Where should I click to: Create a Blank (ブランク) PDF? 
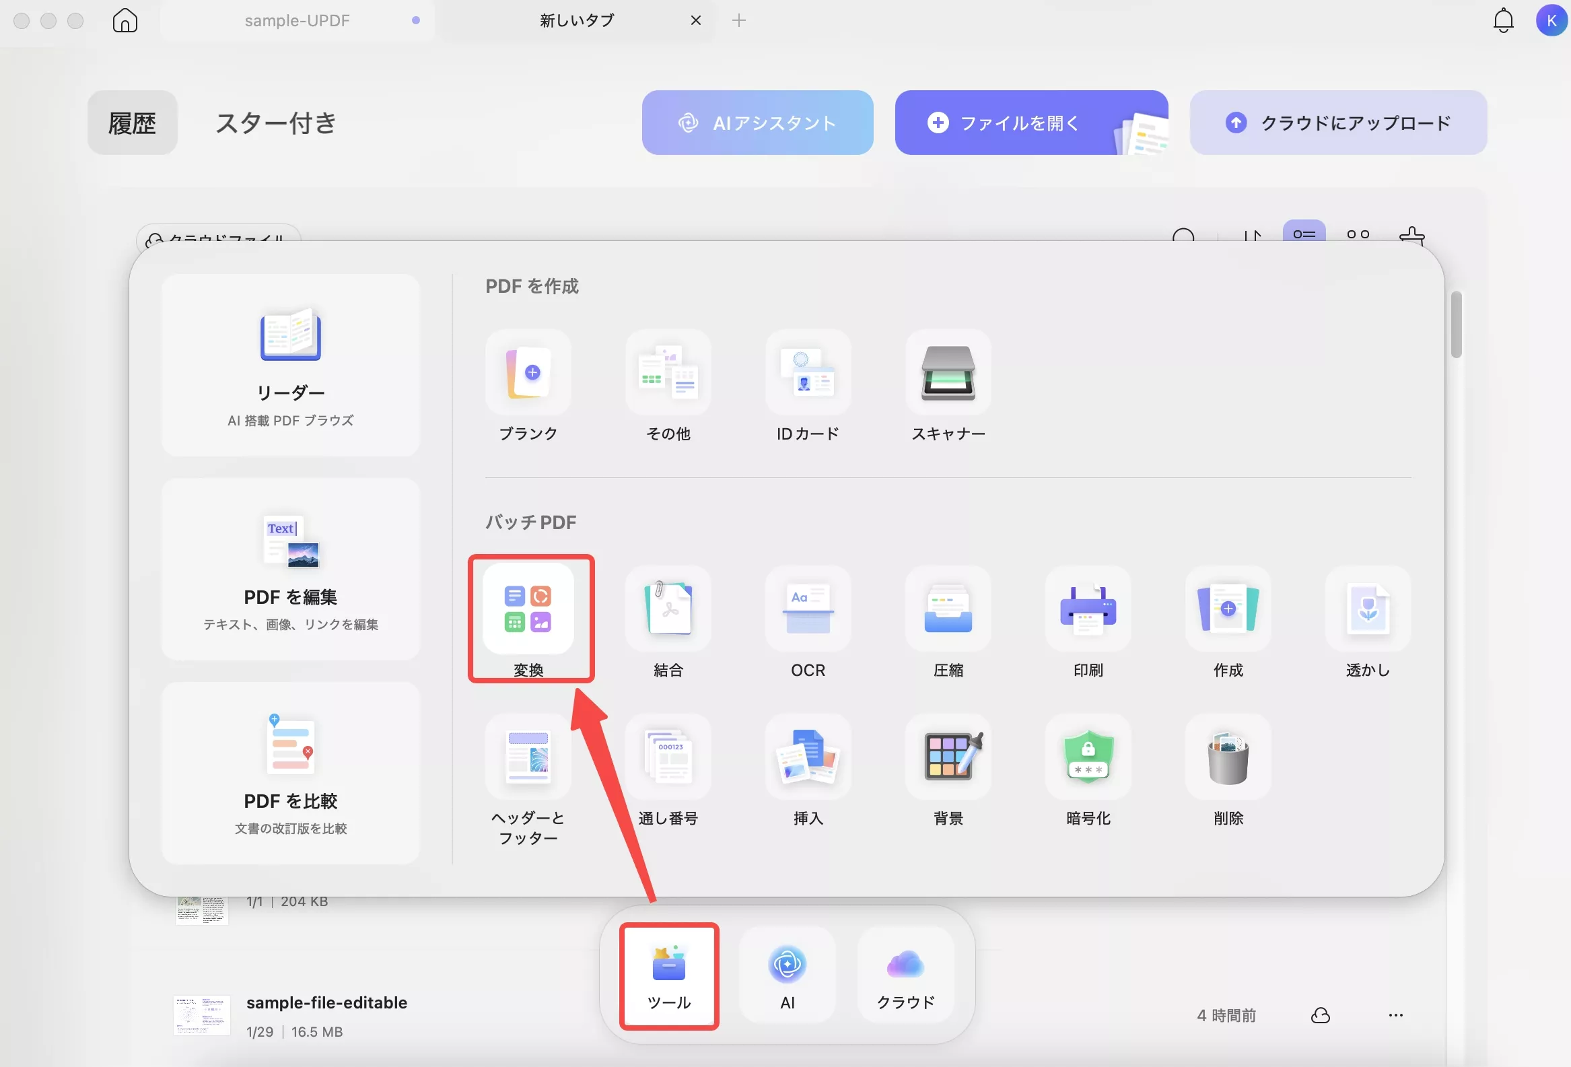coord(528,372)
